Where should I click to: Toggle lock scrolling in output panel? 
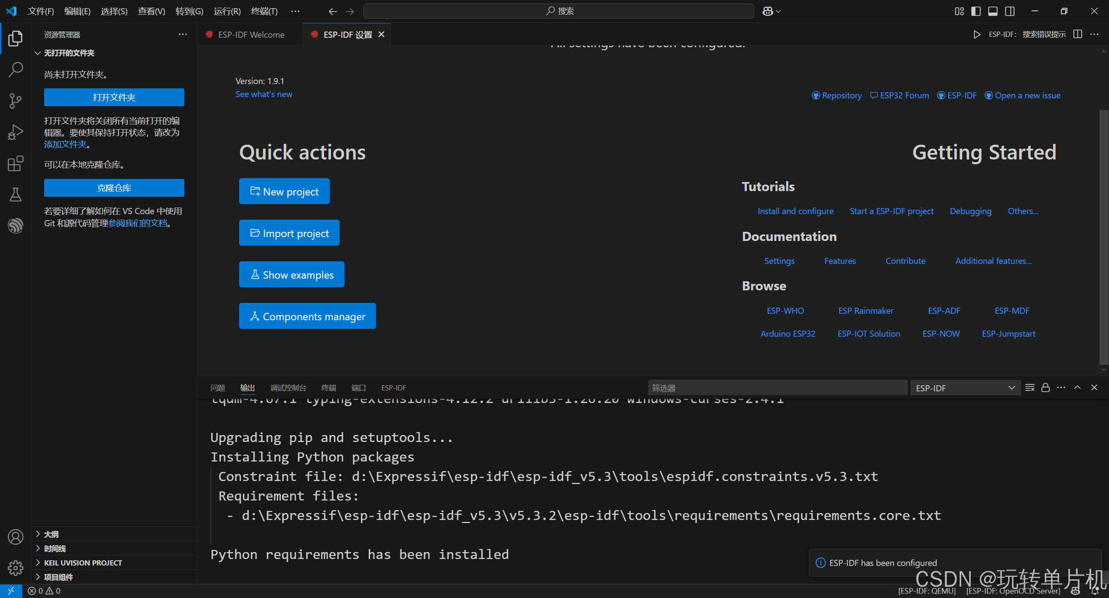[1045, 387]
